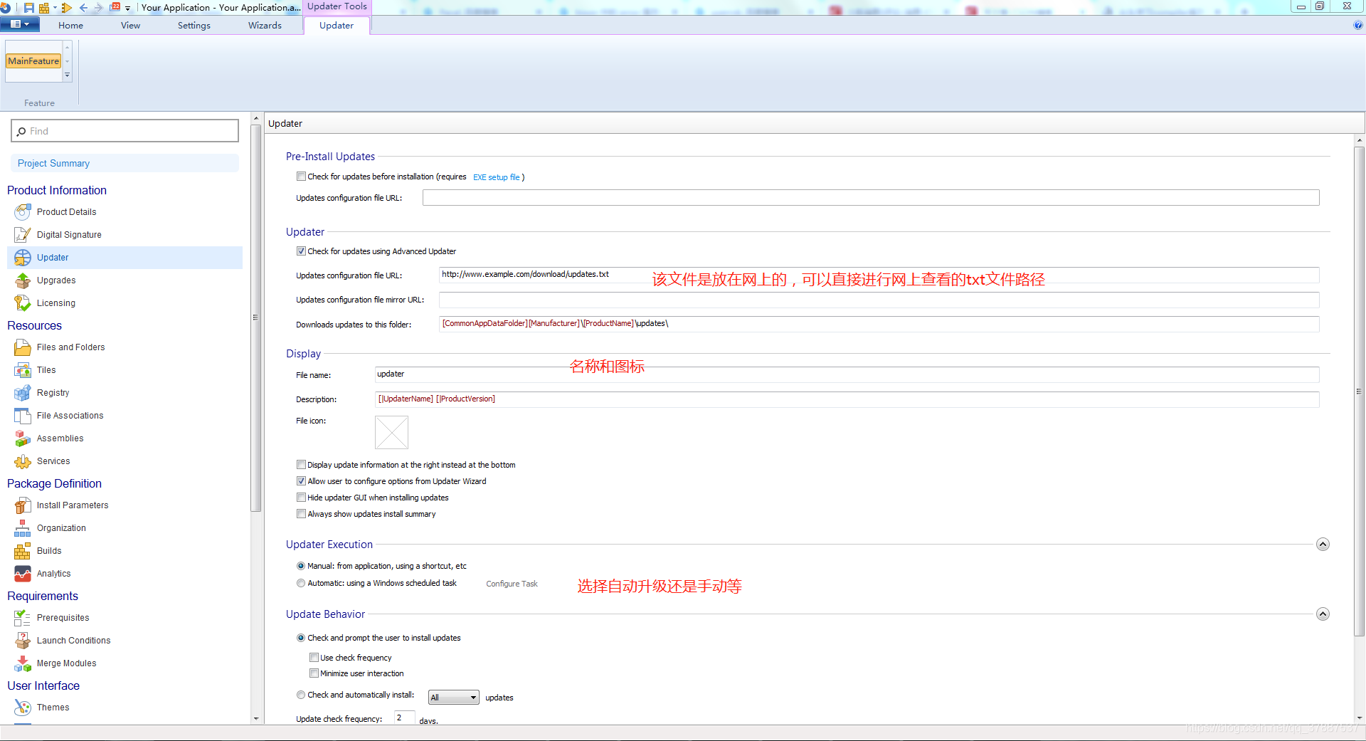Switch to the Wizards ribbon tab

click(x=264, y=25)
